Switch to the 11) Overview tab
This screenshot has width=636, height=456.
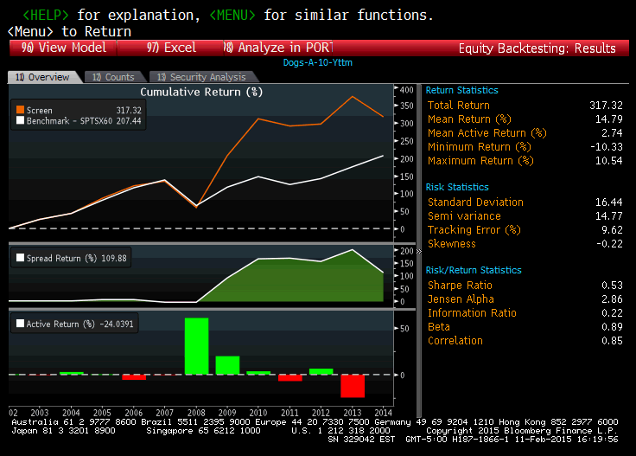coord(42,77)
